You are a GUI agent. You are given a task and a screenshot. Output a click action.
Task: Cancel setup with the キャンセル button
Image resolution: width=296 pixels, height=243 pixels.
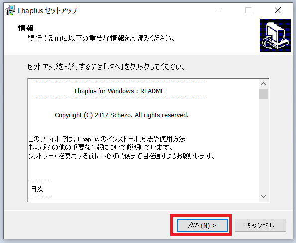(260, 225)
